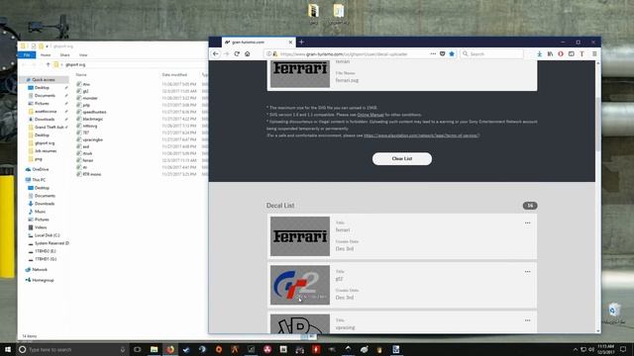This screenshot has width=634, height=356.
Task: Open File tab in File Explorer
Action: pyautogui.click(x=27, y=55)
